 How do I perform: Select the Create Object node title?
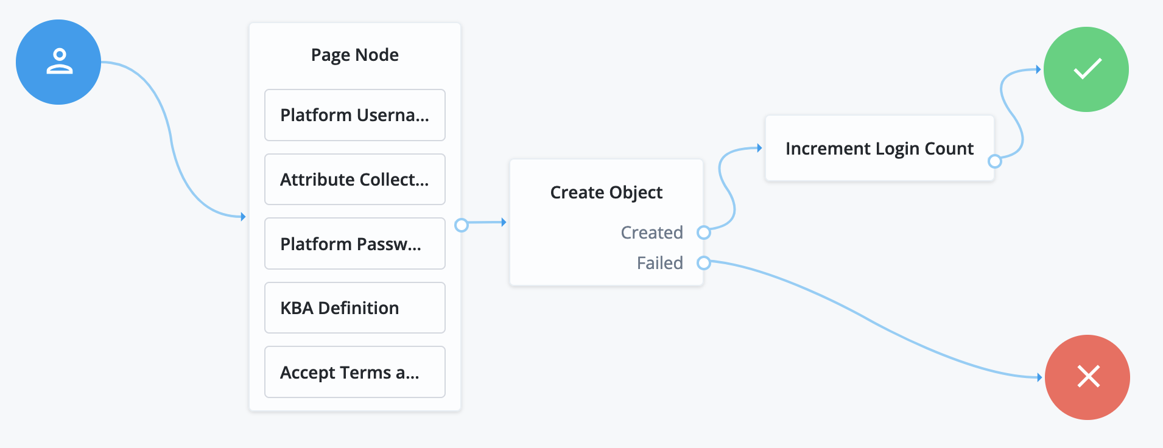pyautogui.click(x=606, y=192)
